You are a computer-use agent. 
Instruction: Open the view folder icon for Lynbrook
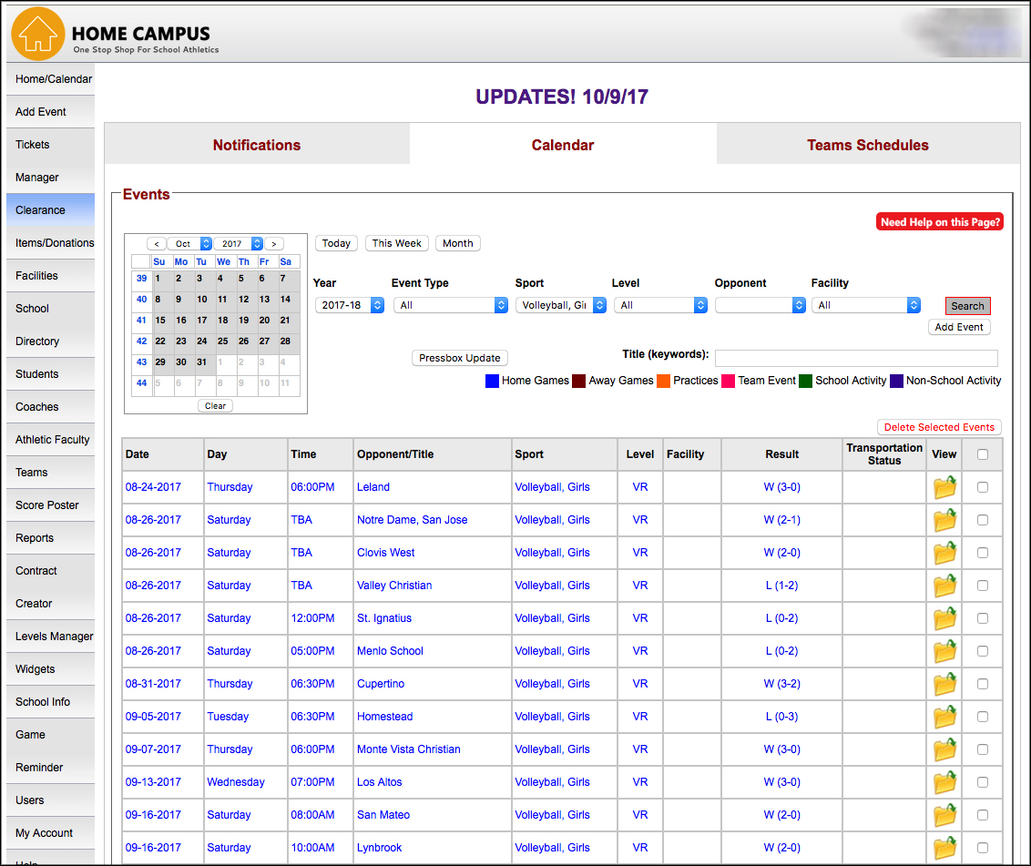tap(944, 848)
